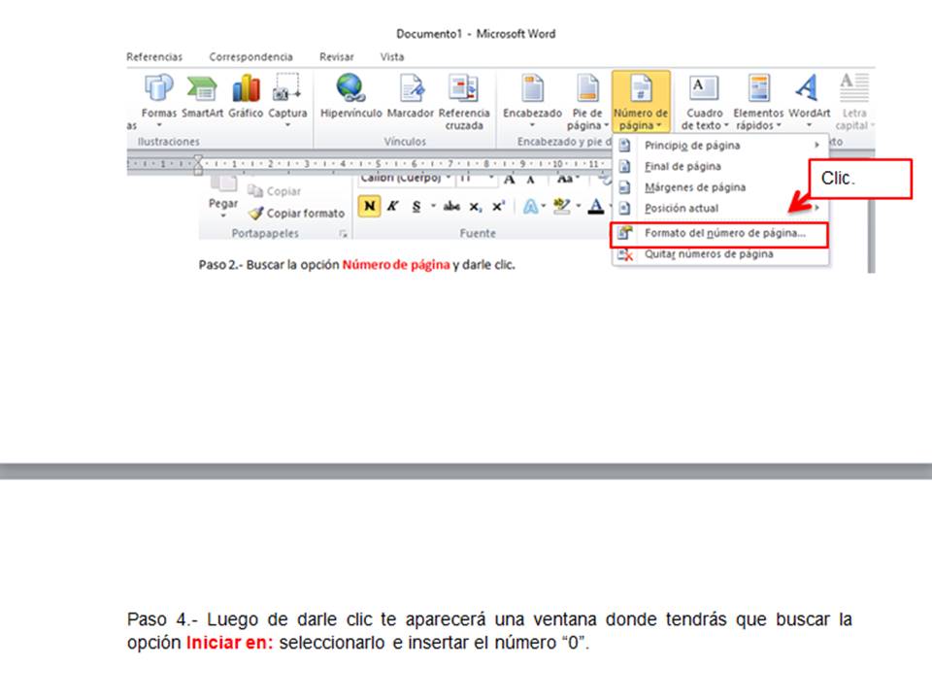932x699 pixels.
Task: Switch to the Referencias tab
Action: coord(154,57)
